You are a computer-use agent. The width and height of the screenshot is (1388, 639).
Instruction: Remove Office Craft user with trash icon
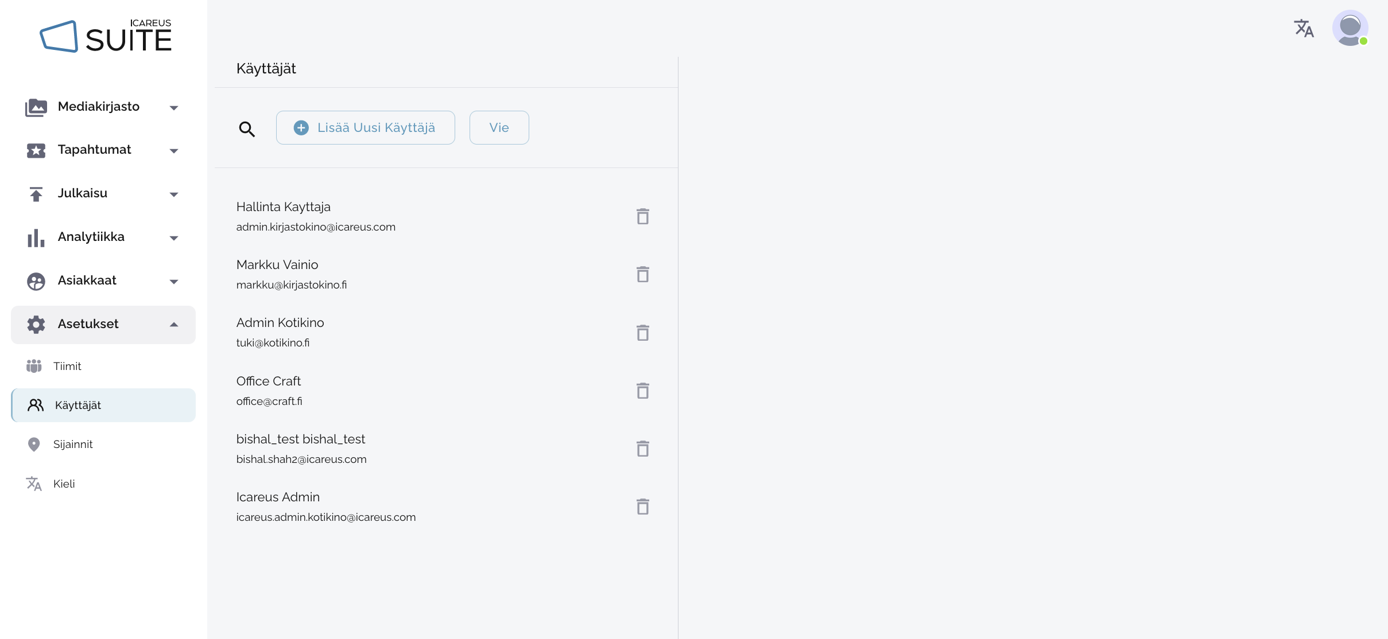tap(642, 391)
